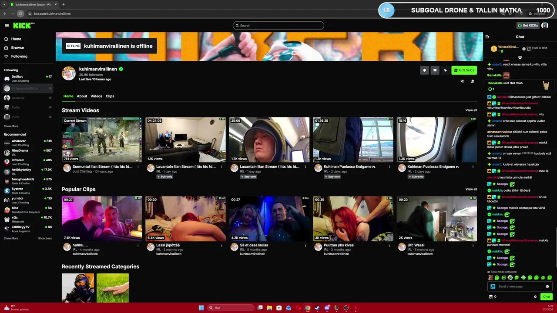The width and height of the screenshot is (557, 313).
Task: Click the heart follow icon
Action: point(435,70)
